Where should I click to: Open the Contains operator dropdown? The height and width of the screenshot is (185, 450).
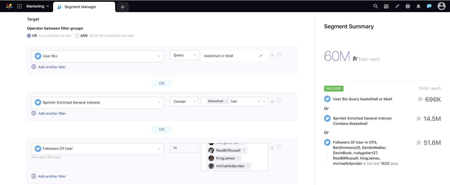(x=184, y=101)
